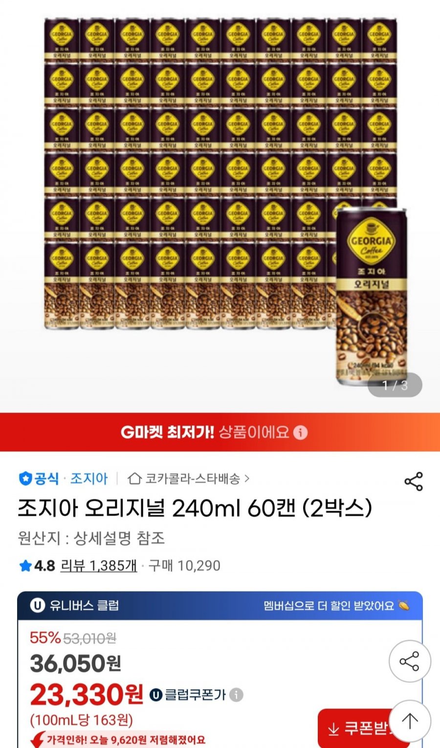Tap the 유니버스 클럽 header bar

point(220,606)
